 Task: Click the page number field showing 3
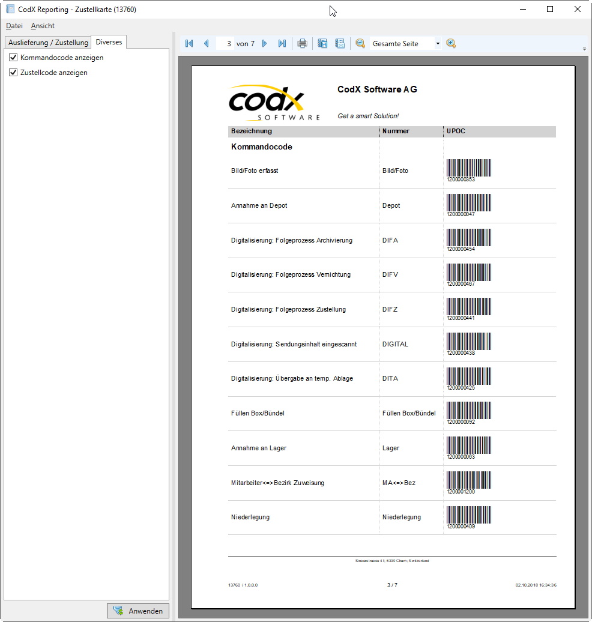(x=225, y=44)
